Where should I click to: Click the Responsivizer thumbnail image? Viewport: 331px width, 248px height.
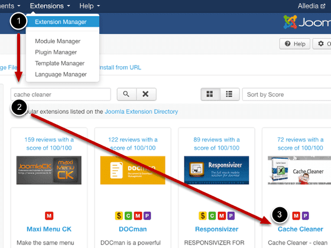point(216,170)
